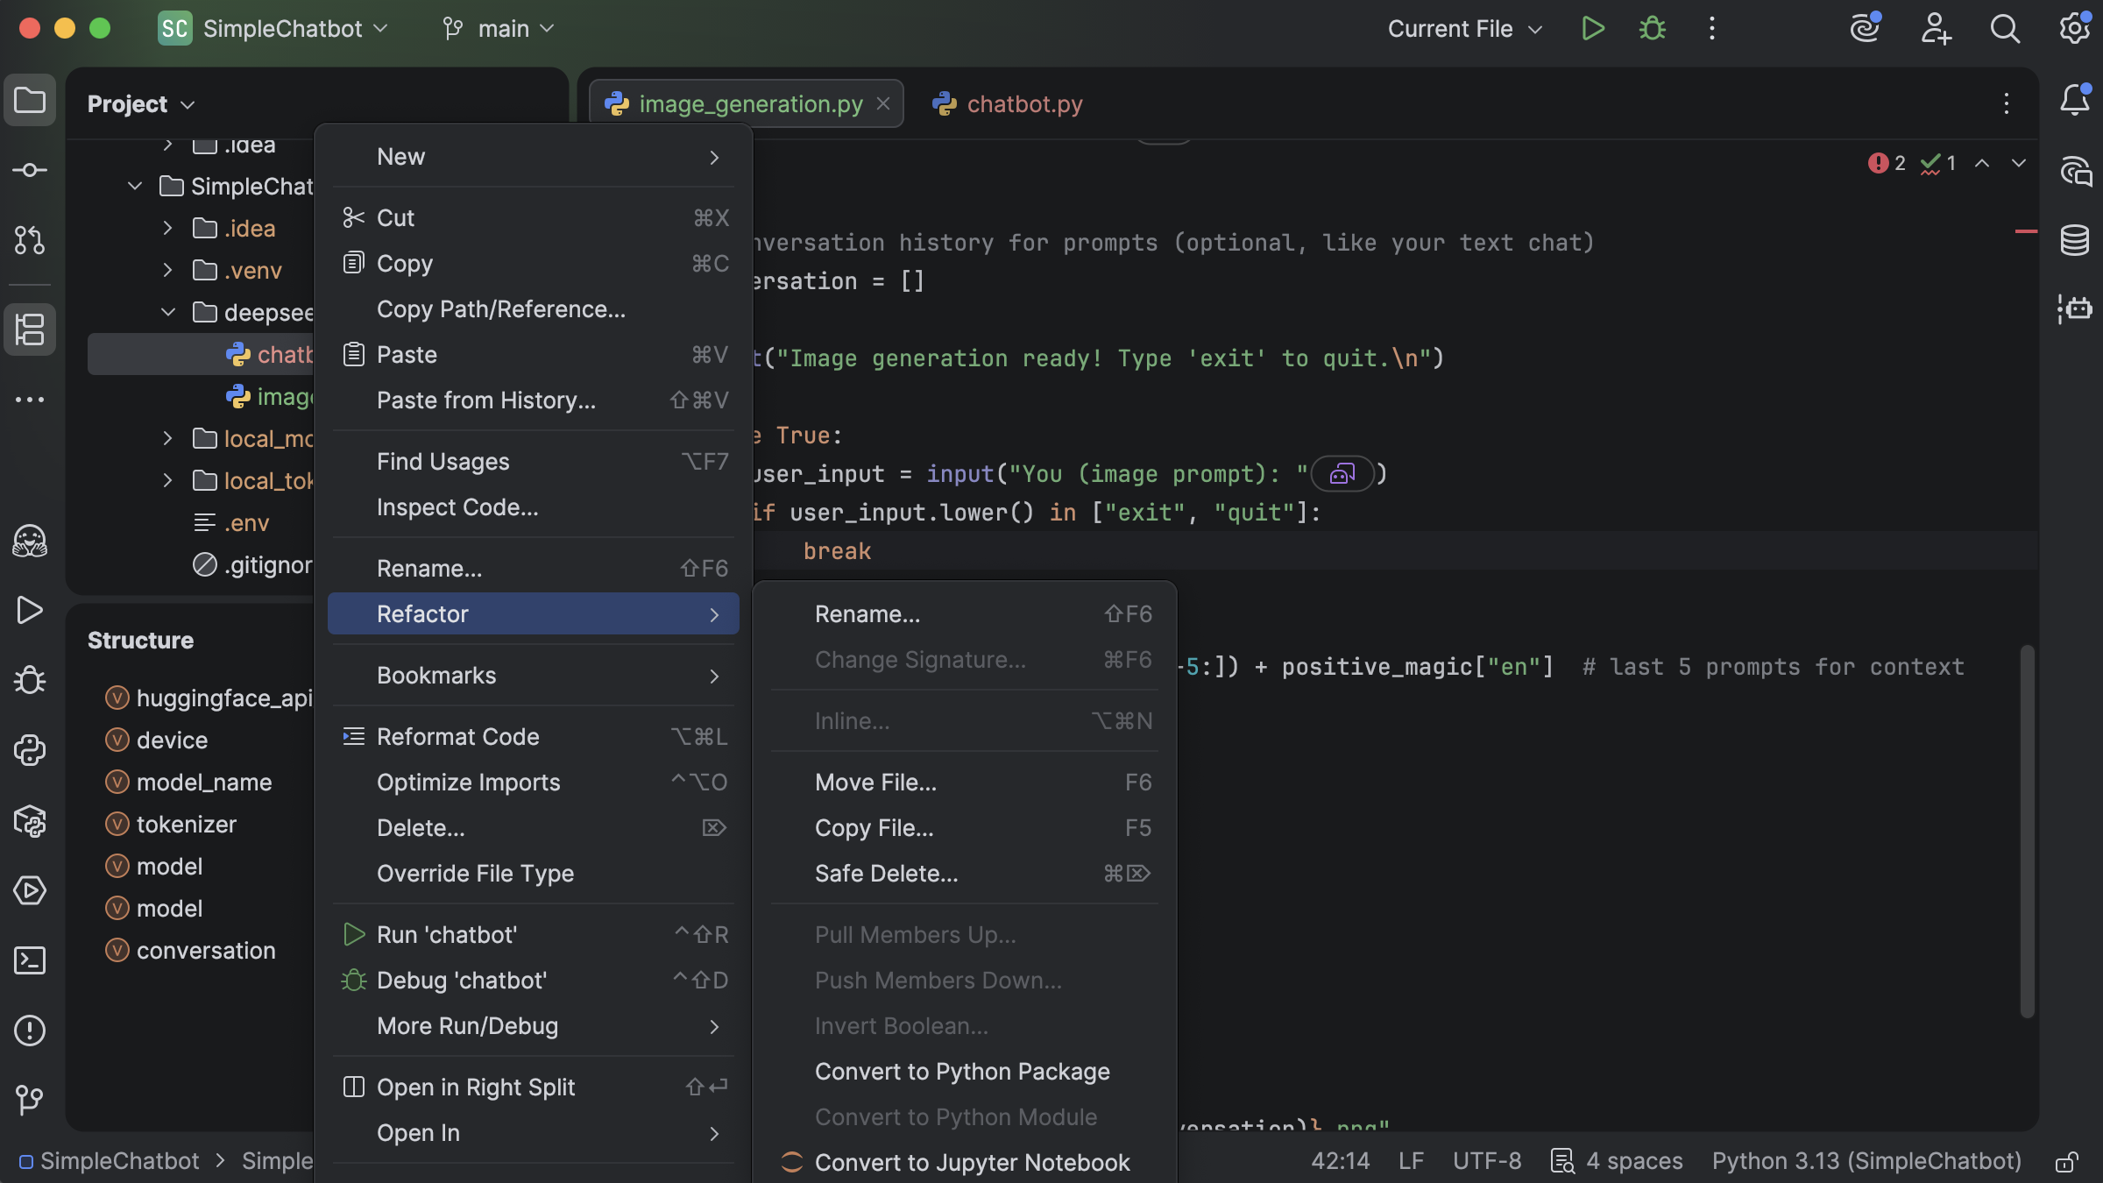This screenshot has height=1183, width=2103.
Task: Open the Current File run configuration dropdown
Action: 1462,28
